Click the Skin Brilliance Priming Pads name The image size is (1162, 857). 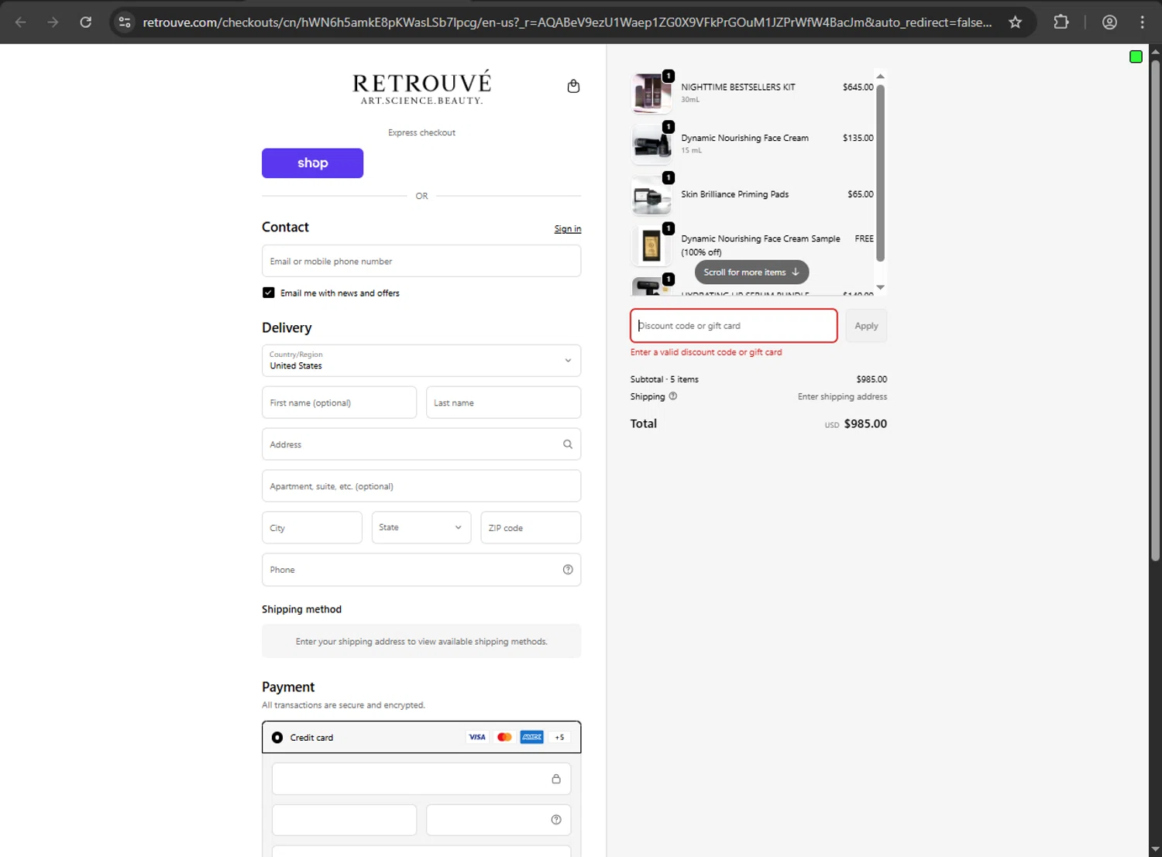735,194
